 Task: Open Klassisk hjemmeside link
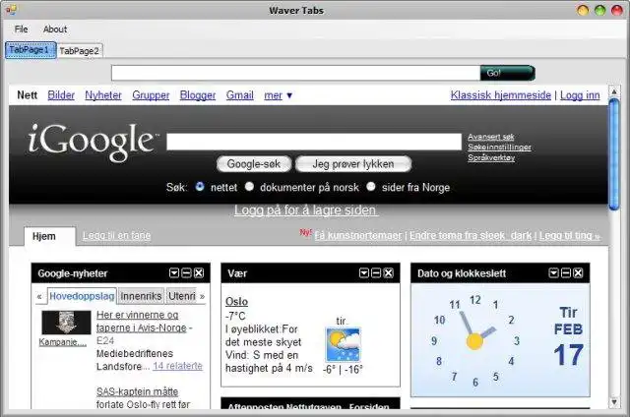coord(501,95)
